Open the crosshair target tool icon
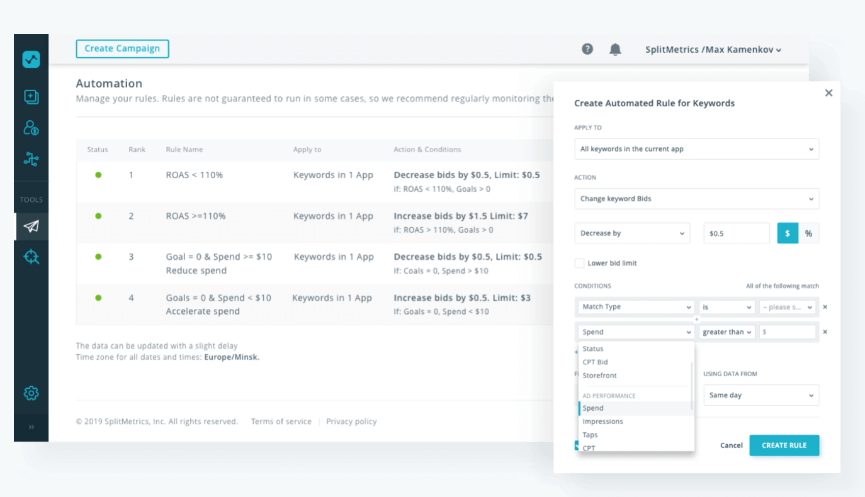 (x=31, y=257)
